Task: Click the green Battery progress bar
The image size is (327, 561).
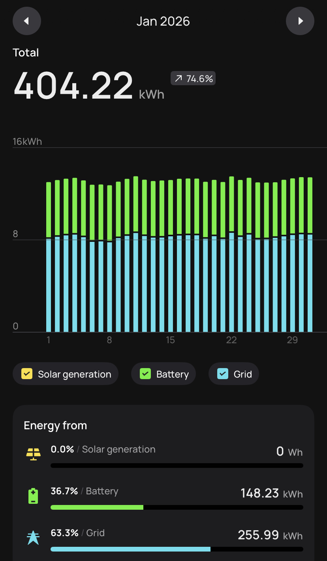Action: (97, 507)
